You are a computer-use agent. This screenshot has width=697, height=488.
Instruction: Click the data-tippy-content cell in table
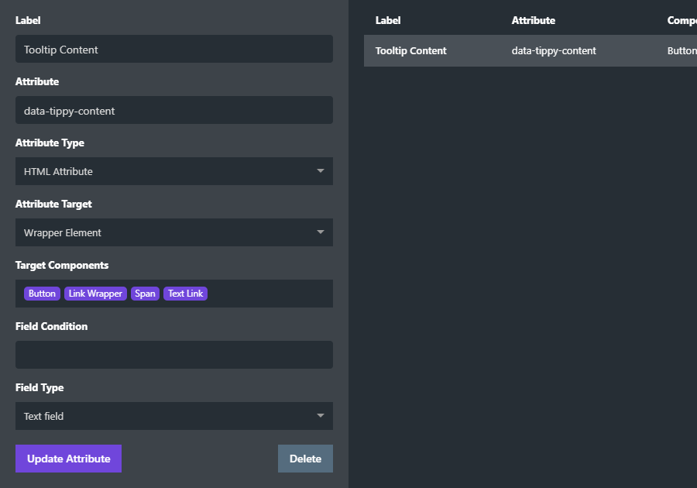coord(554,50)
